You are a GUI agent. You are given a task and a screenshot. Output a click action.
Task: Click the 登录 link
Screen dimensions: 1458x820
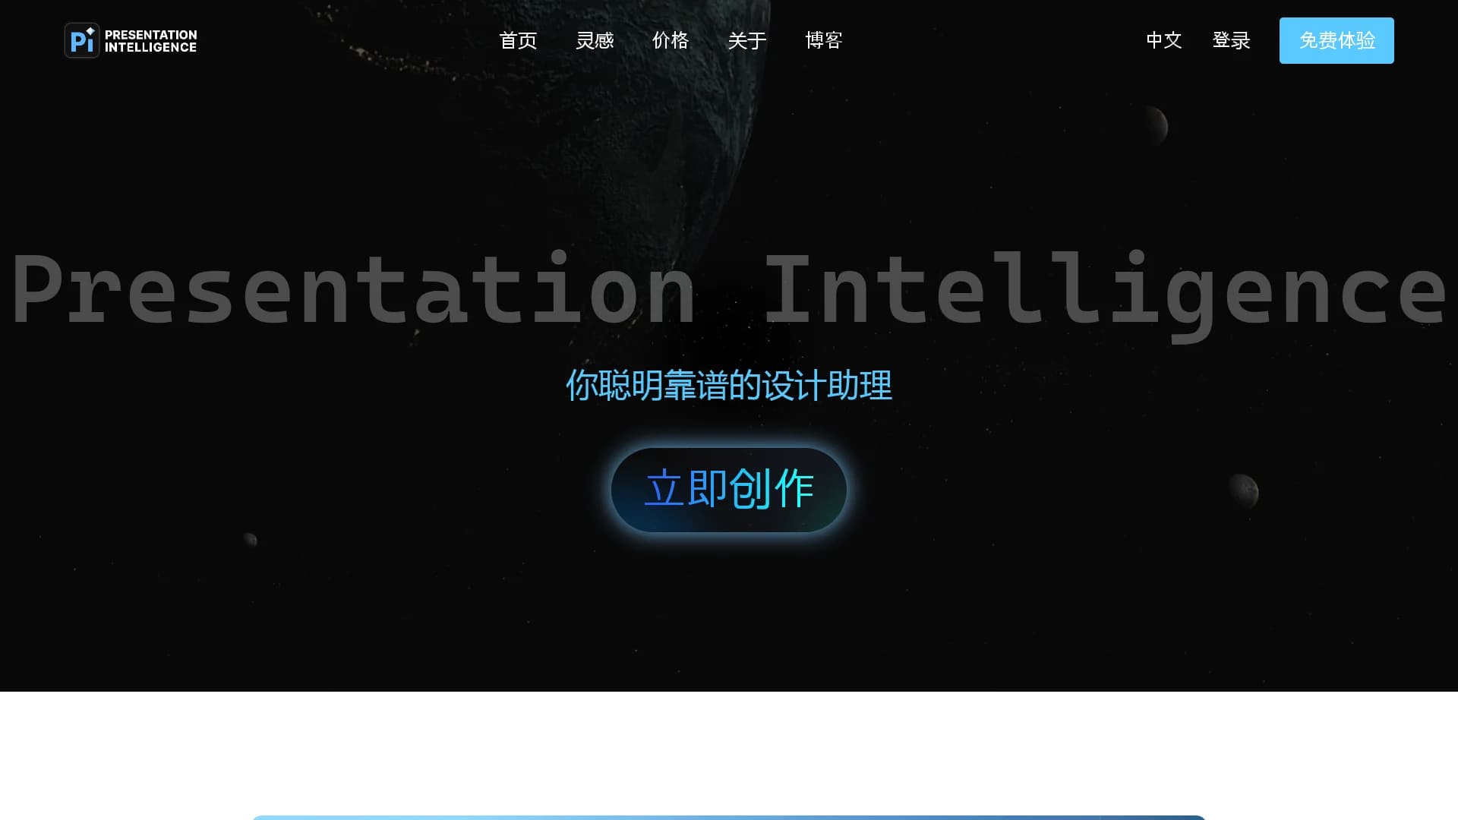1231,40
